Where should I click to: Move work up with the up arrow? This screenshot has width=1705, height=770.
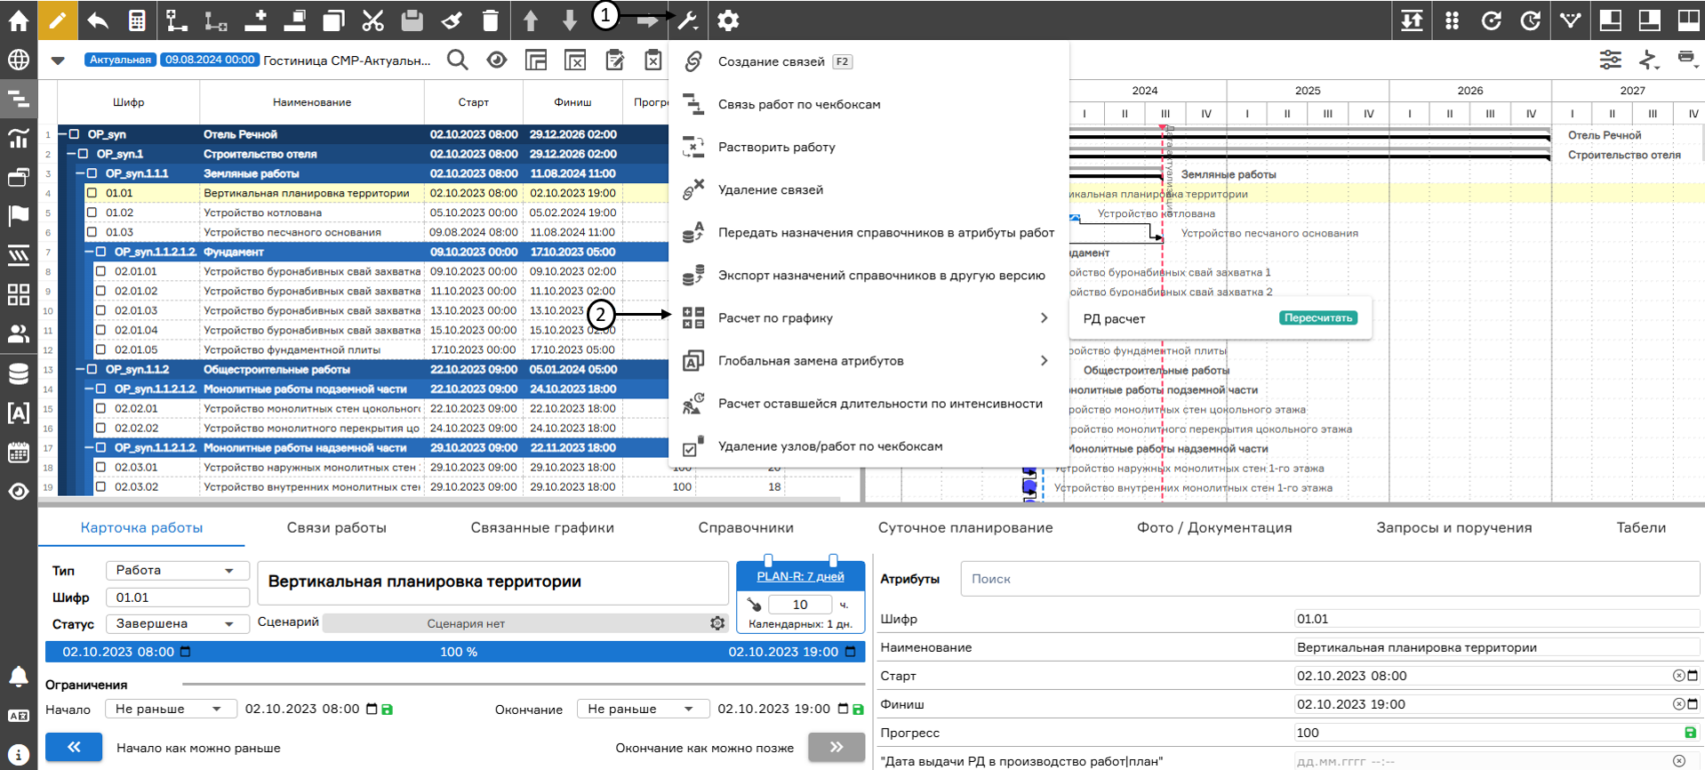[530, 20]
